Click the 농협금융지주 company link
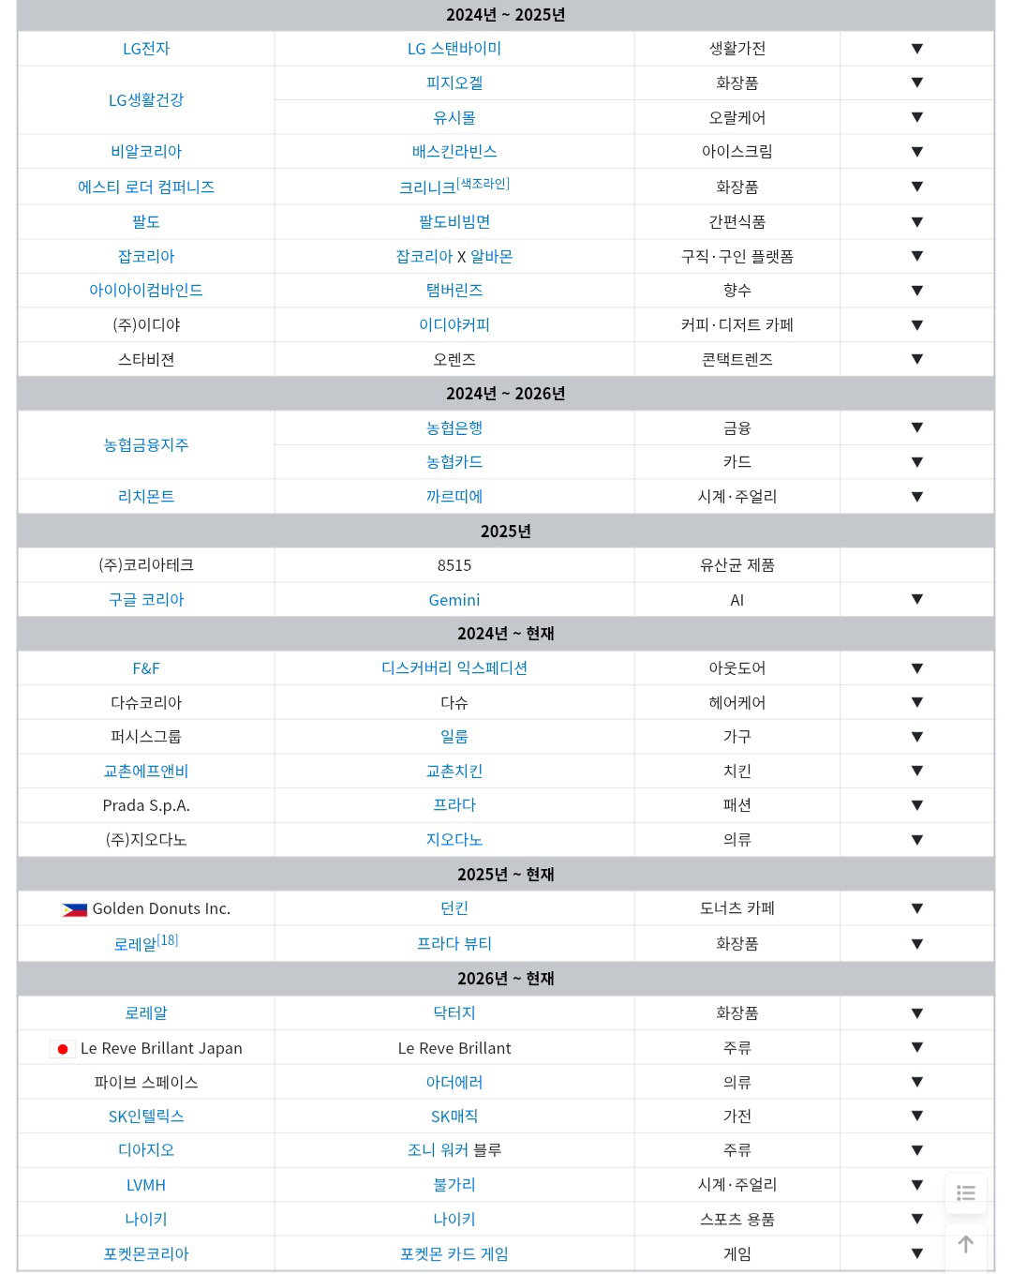The width and height of the screenshot is (1012, 1274). [x=146, y=444]
